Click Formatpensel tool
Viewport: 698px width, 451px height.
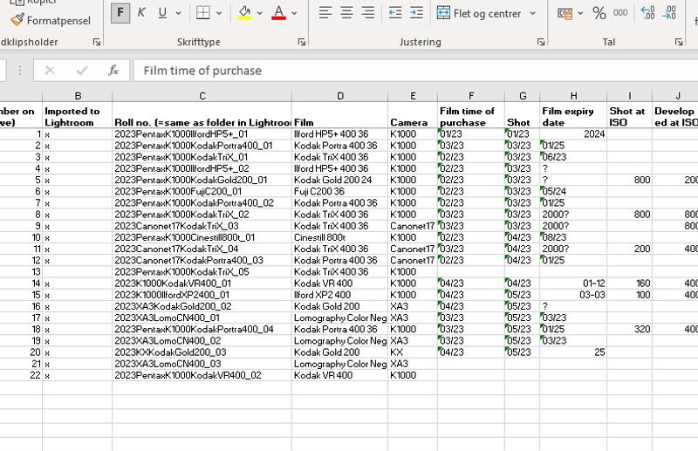pos(51,20)
